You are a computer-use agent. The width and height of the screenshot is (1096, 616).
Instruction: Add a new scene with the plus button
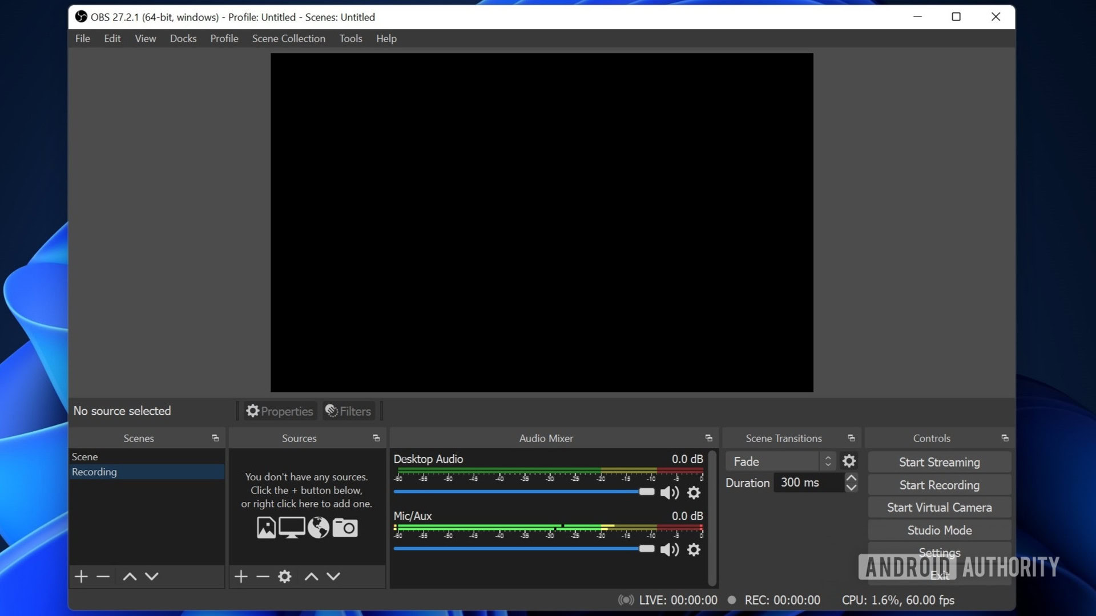click(81, 577)
